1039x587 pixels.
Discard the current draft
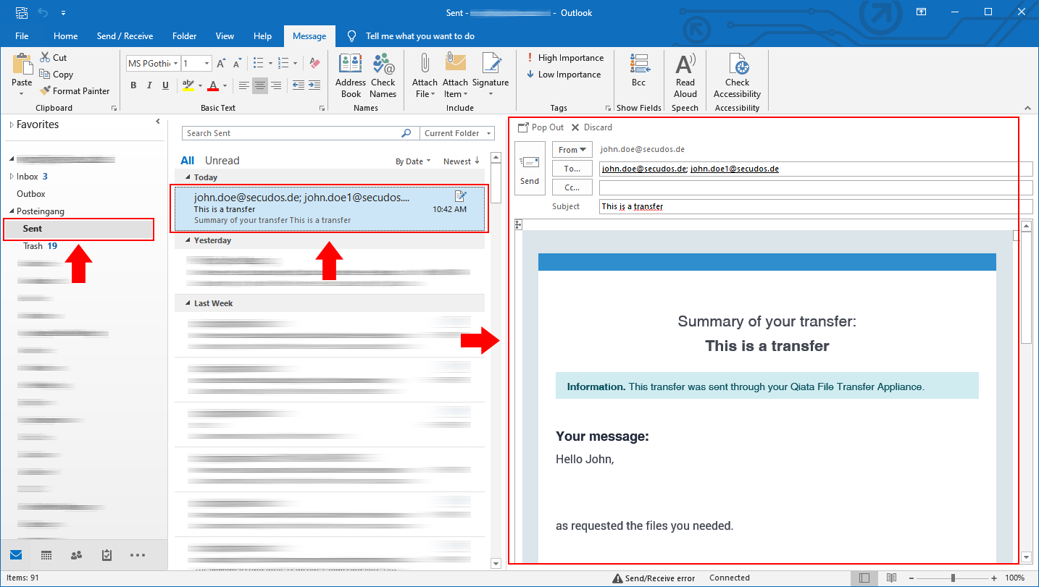click(591, 127)
